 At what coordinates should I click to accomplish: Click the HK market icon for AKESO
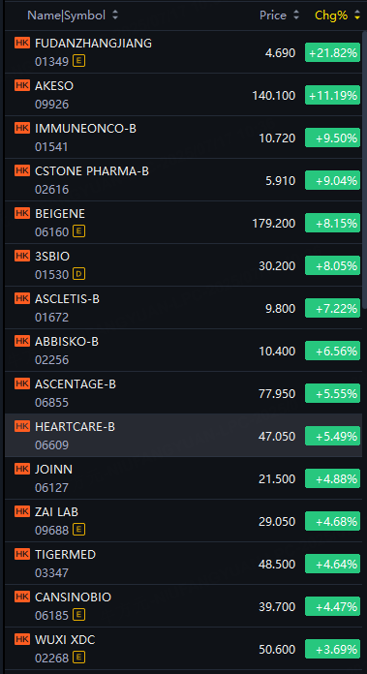[x=22, y=85]
